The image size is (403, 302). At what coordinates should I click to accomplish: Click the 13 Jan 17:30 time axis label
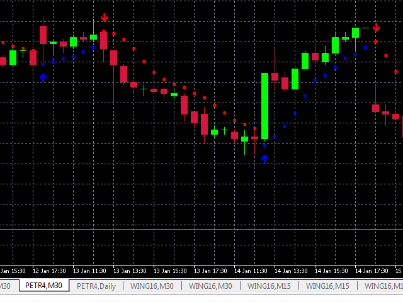pyautogui.click(x=209, y=271)
